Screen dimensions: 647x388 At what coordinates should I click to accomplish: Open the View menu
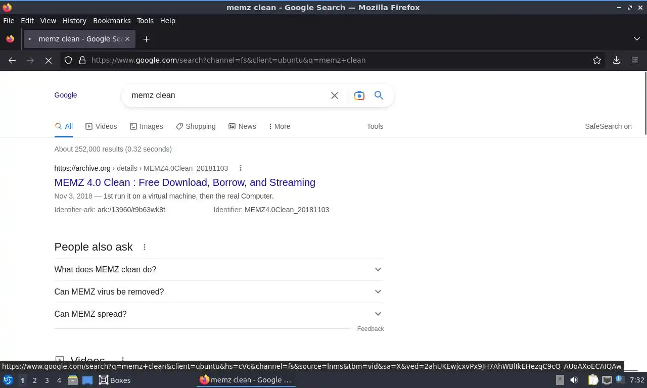48,21
